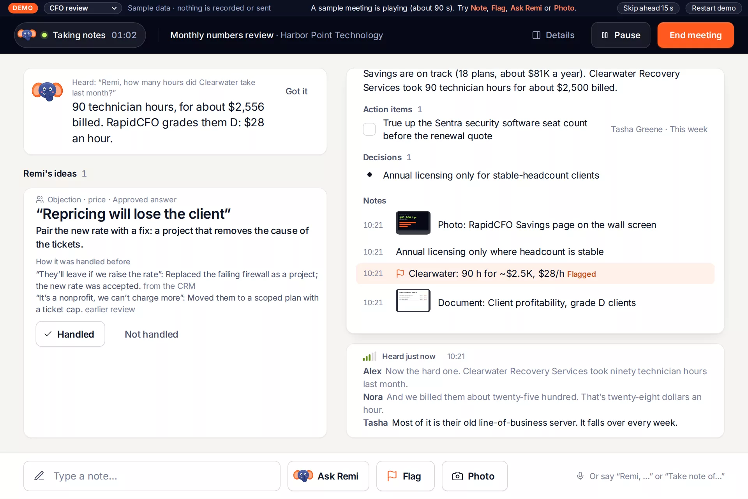748x499 pixels.
Task: Click the DEMO badge
Action: [x=23, y=8]
